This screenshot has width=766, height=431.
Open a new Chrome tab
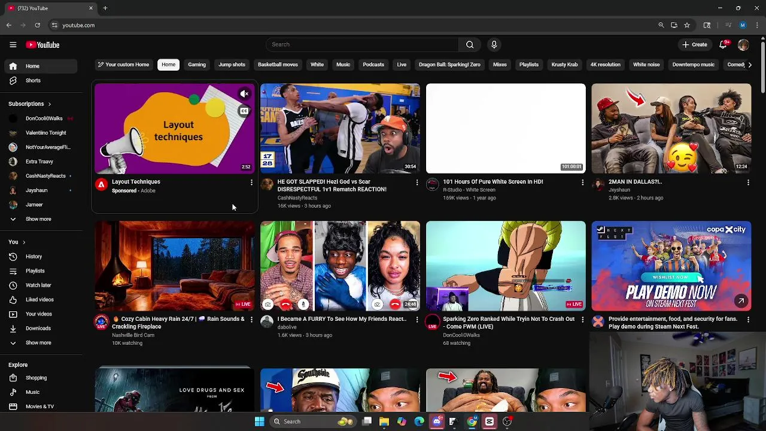105,8
